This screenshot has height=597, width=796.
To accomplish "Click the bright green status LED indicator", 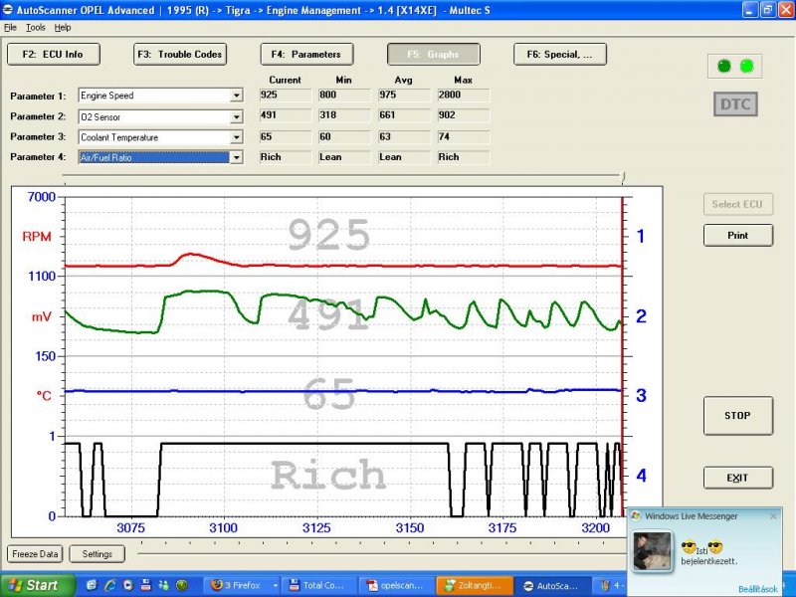I will (747, 66).
